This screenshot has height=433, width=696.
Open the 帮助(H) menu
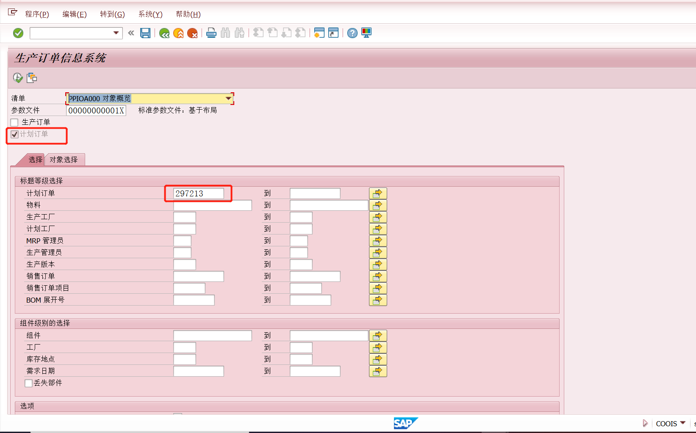pyautogui.click(x=188, y=14)
